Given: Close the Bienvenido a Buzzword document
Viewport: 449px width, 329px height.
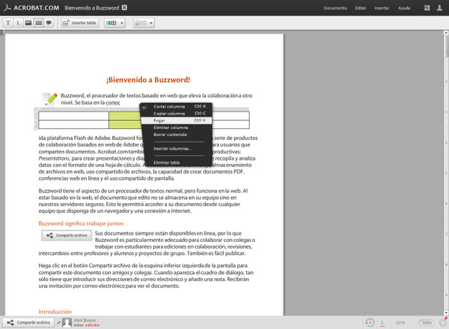Looking at the screenshot, I should tap(124, 8).
